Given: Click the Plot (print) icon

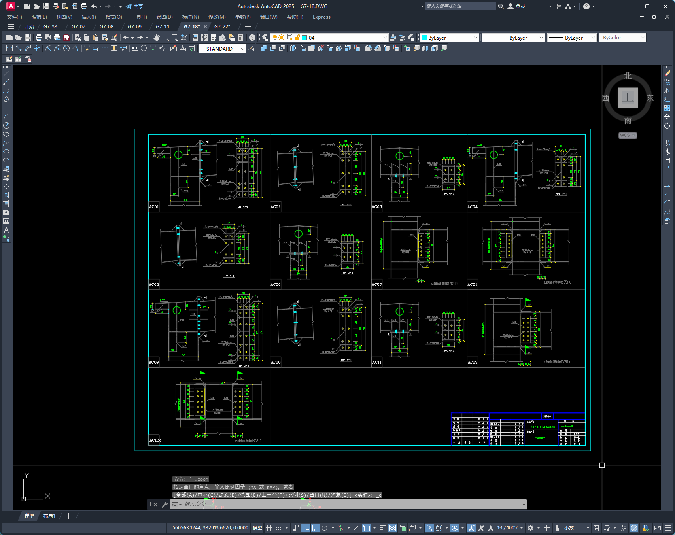Looking at the screenshot, I should (x=39, y=38).
